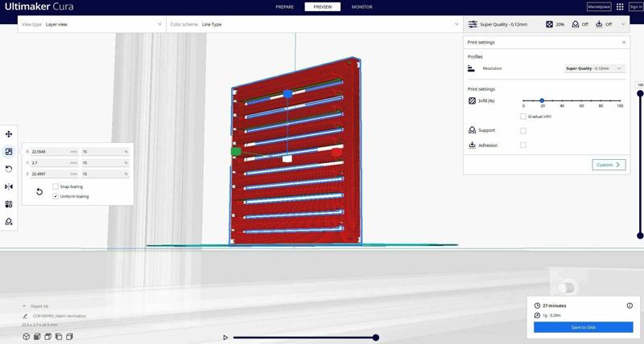
Task: Select the Rotate tool icon
Action: click(9, 169)
